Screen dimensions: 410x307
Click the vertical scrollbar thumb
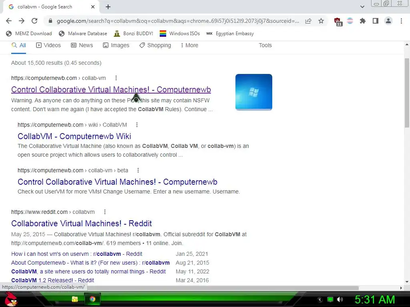(x=407, y=93)
